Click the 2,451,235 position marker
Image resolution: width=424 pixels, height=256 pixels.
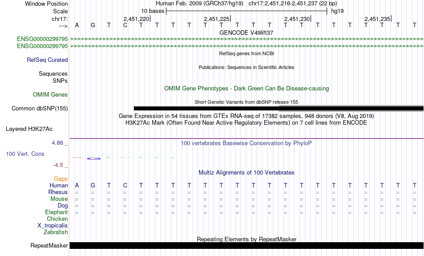pos(378,19)
